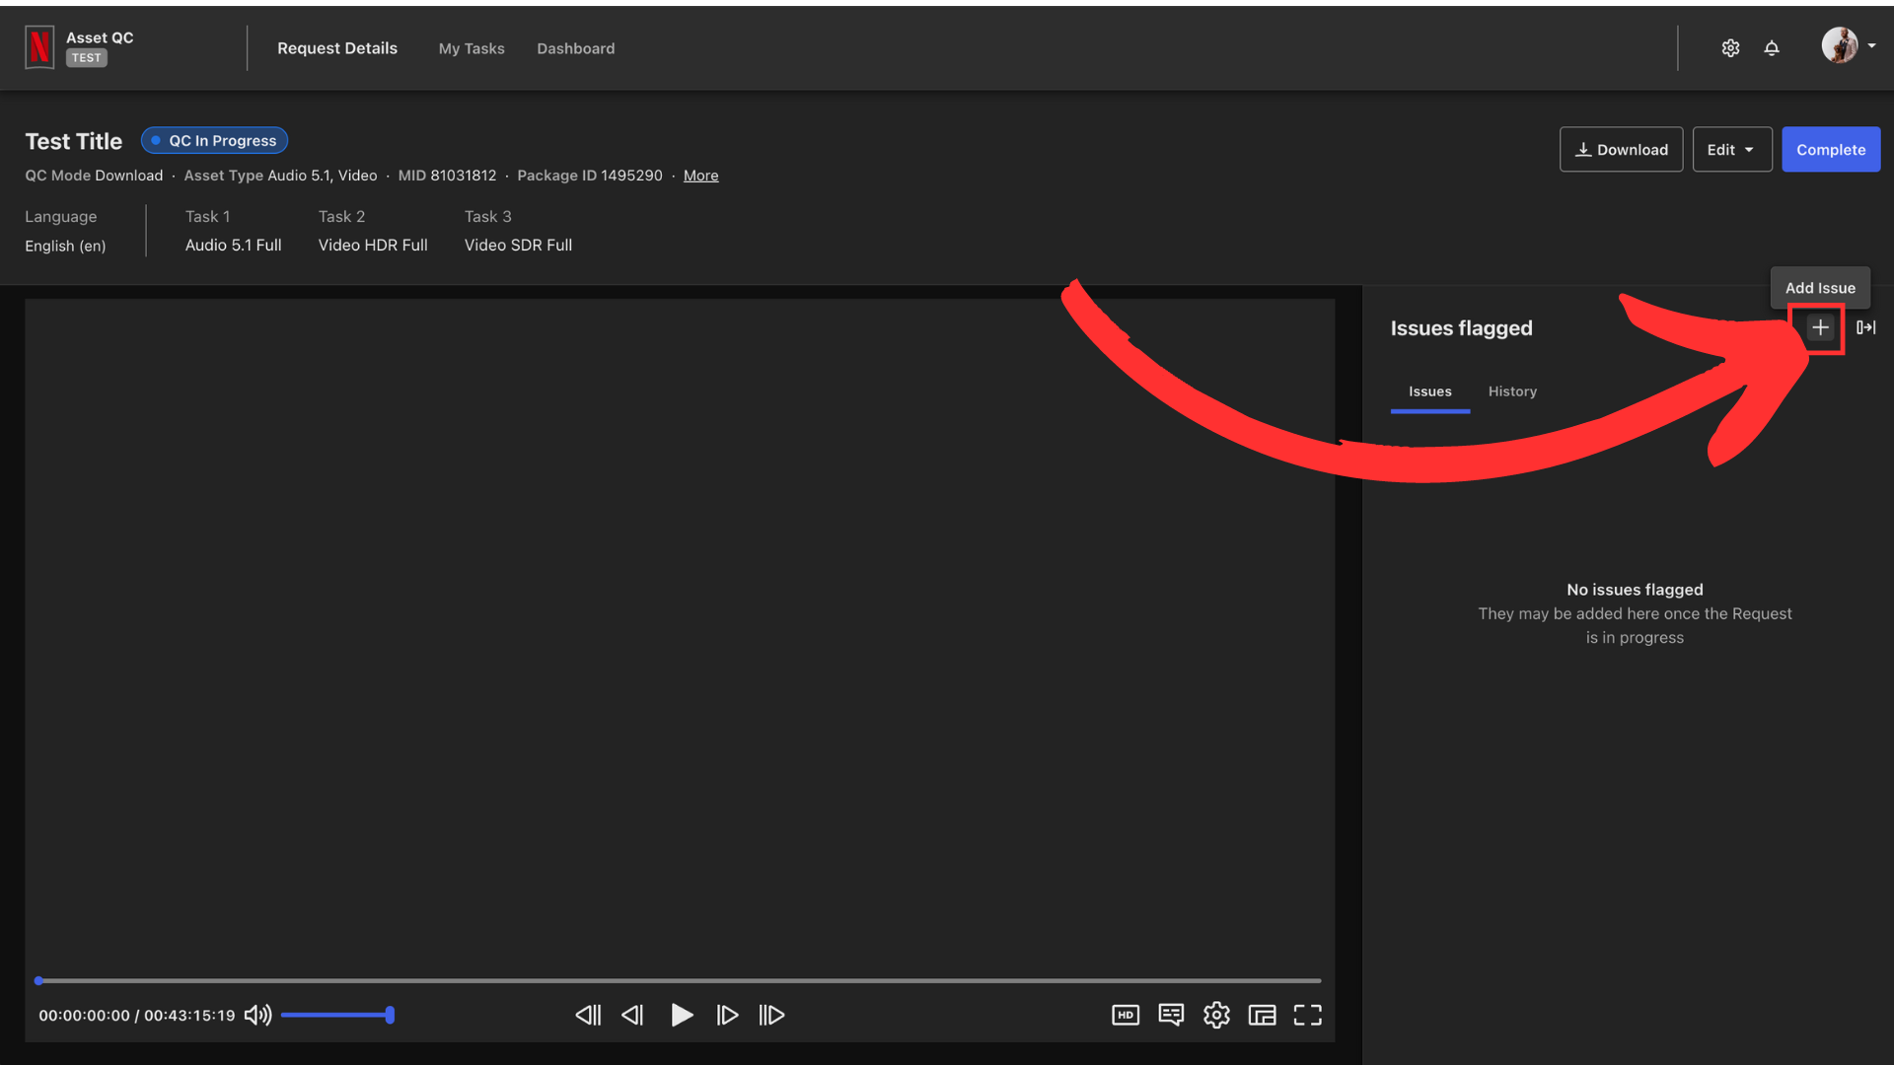The width and height of the screenshot is (1894, 1065).
Task: Click the fullscreen expand icon
Action: coord(1307,1015)
